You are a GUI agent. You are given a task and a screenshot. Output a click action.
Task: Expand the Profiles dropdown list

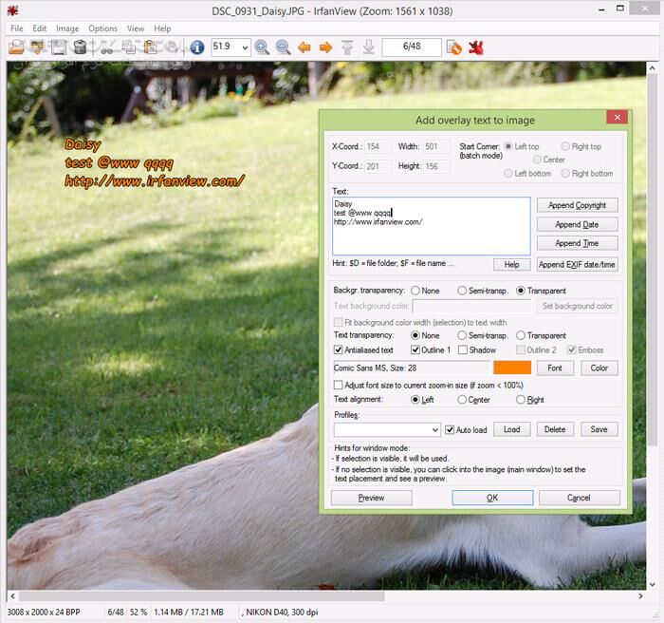point(435,430)
